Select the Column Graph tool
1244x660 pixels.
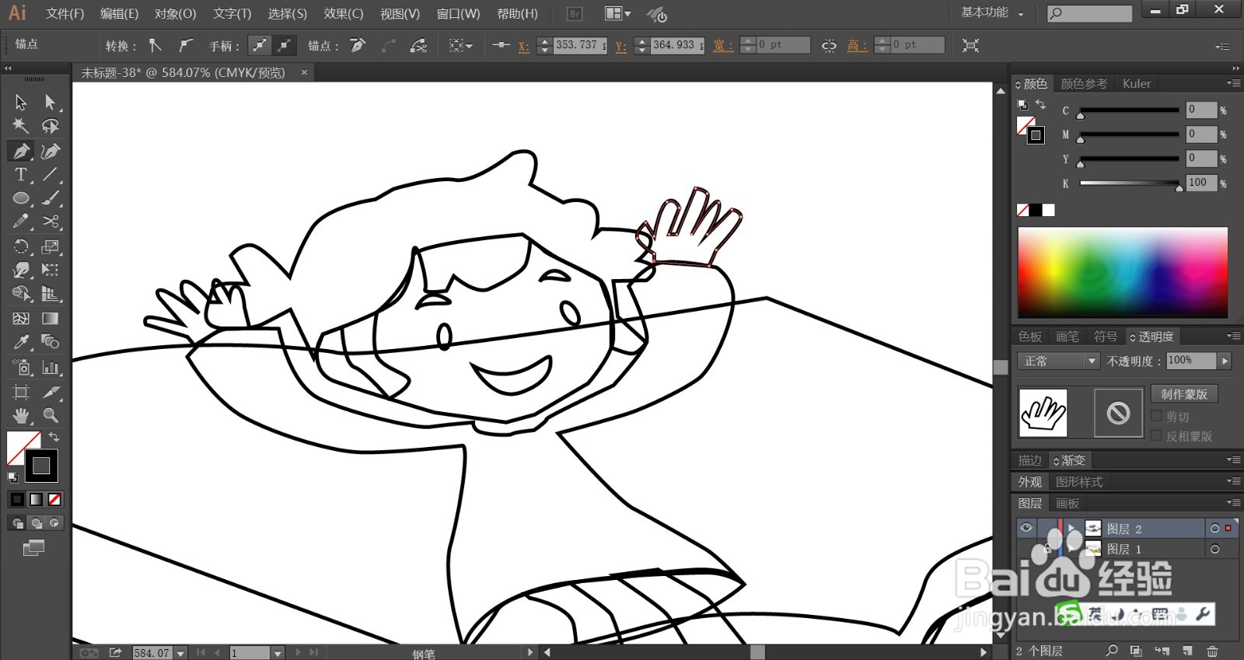click(x=51, y=367)
